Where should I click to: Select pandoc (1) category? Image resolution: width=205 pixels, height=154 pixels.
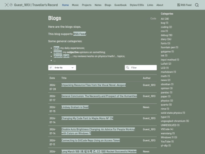(167, 92)
